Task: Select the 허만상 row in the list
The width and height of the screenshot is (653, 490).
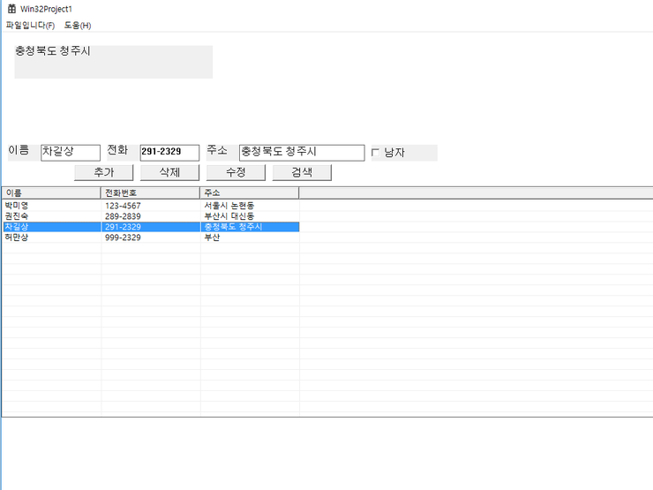Action: click(151, 237)
